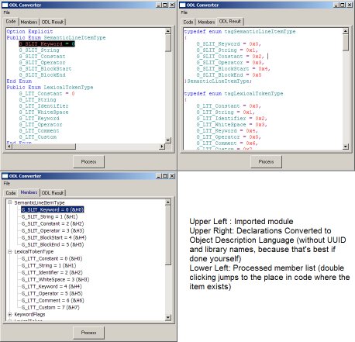The width and height of the screenshot is (355, 342).
Task: Open File menu in lower-left window
Action: [7, 183]
